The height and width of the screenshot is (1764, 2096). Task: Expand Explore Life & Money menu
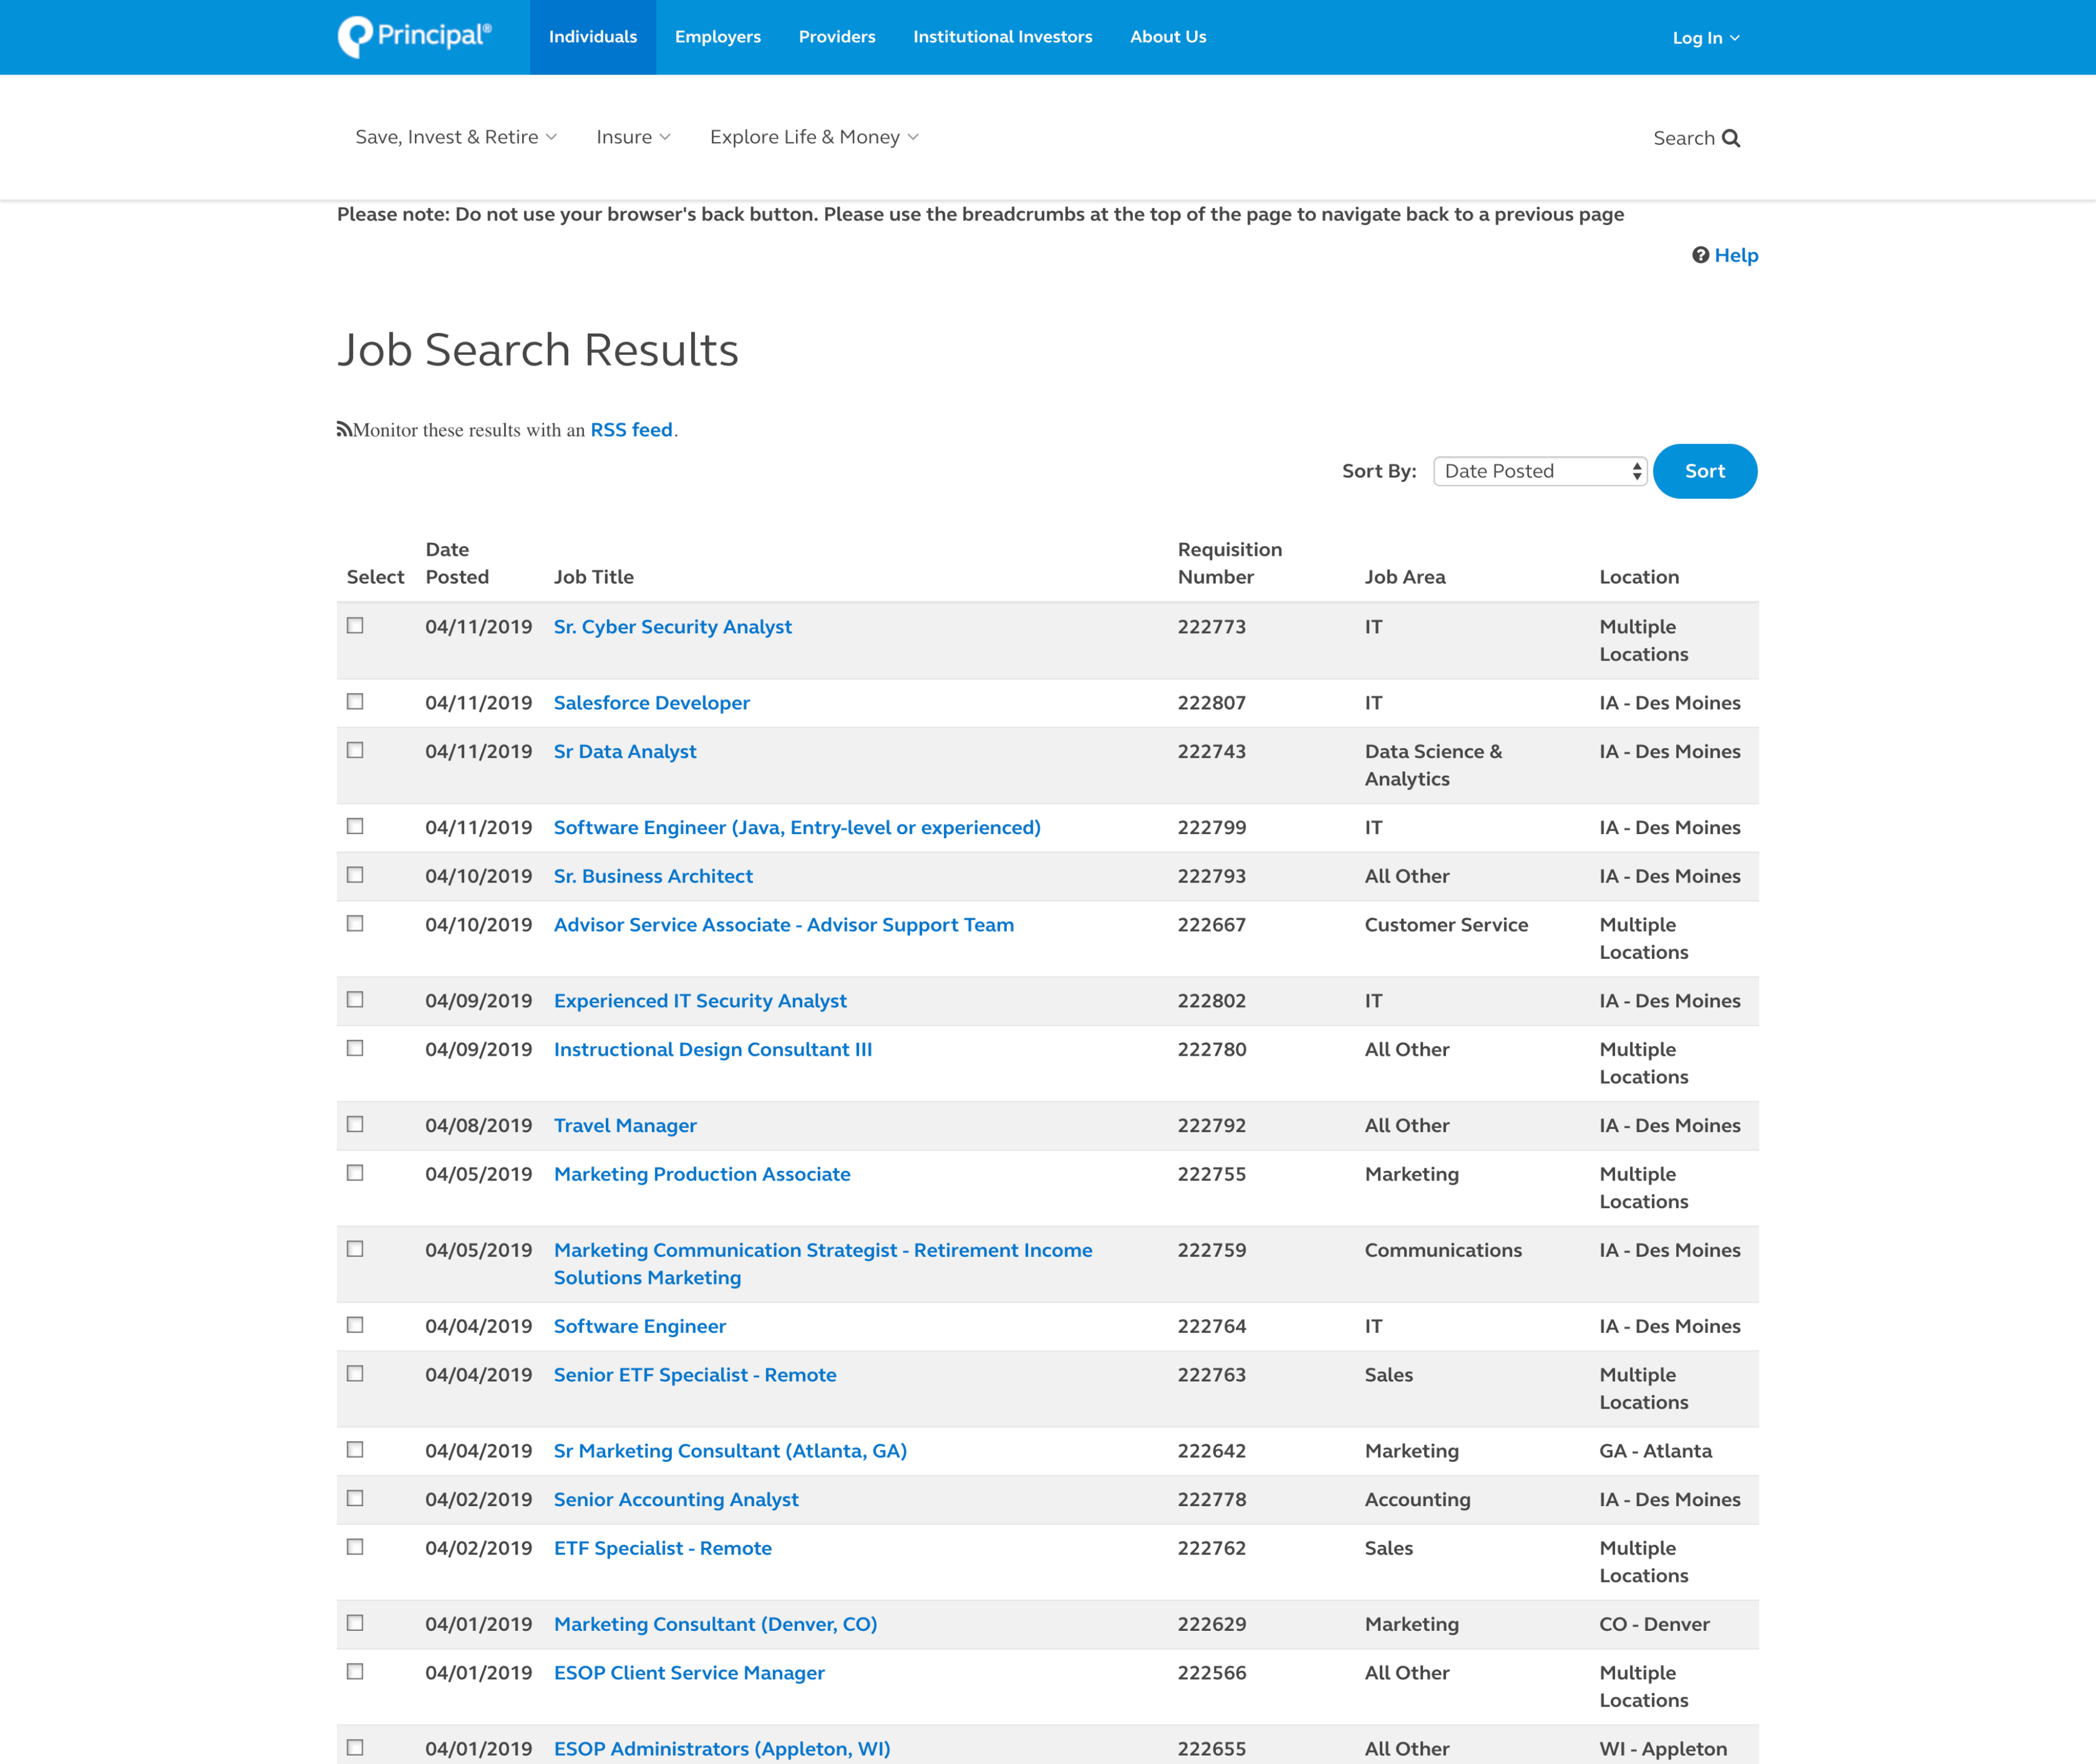click(814, 137)
